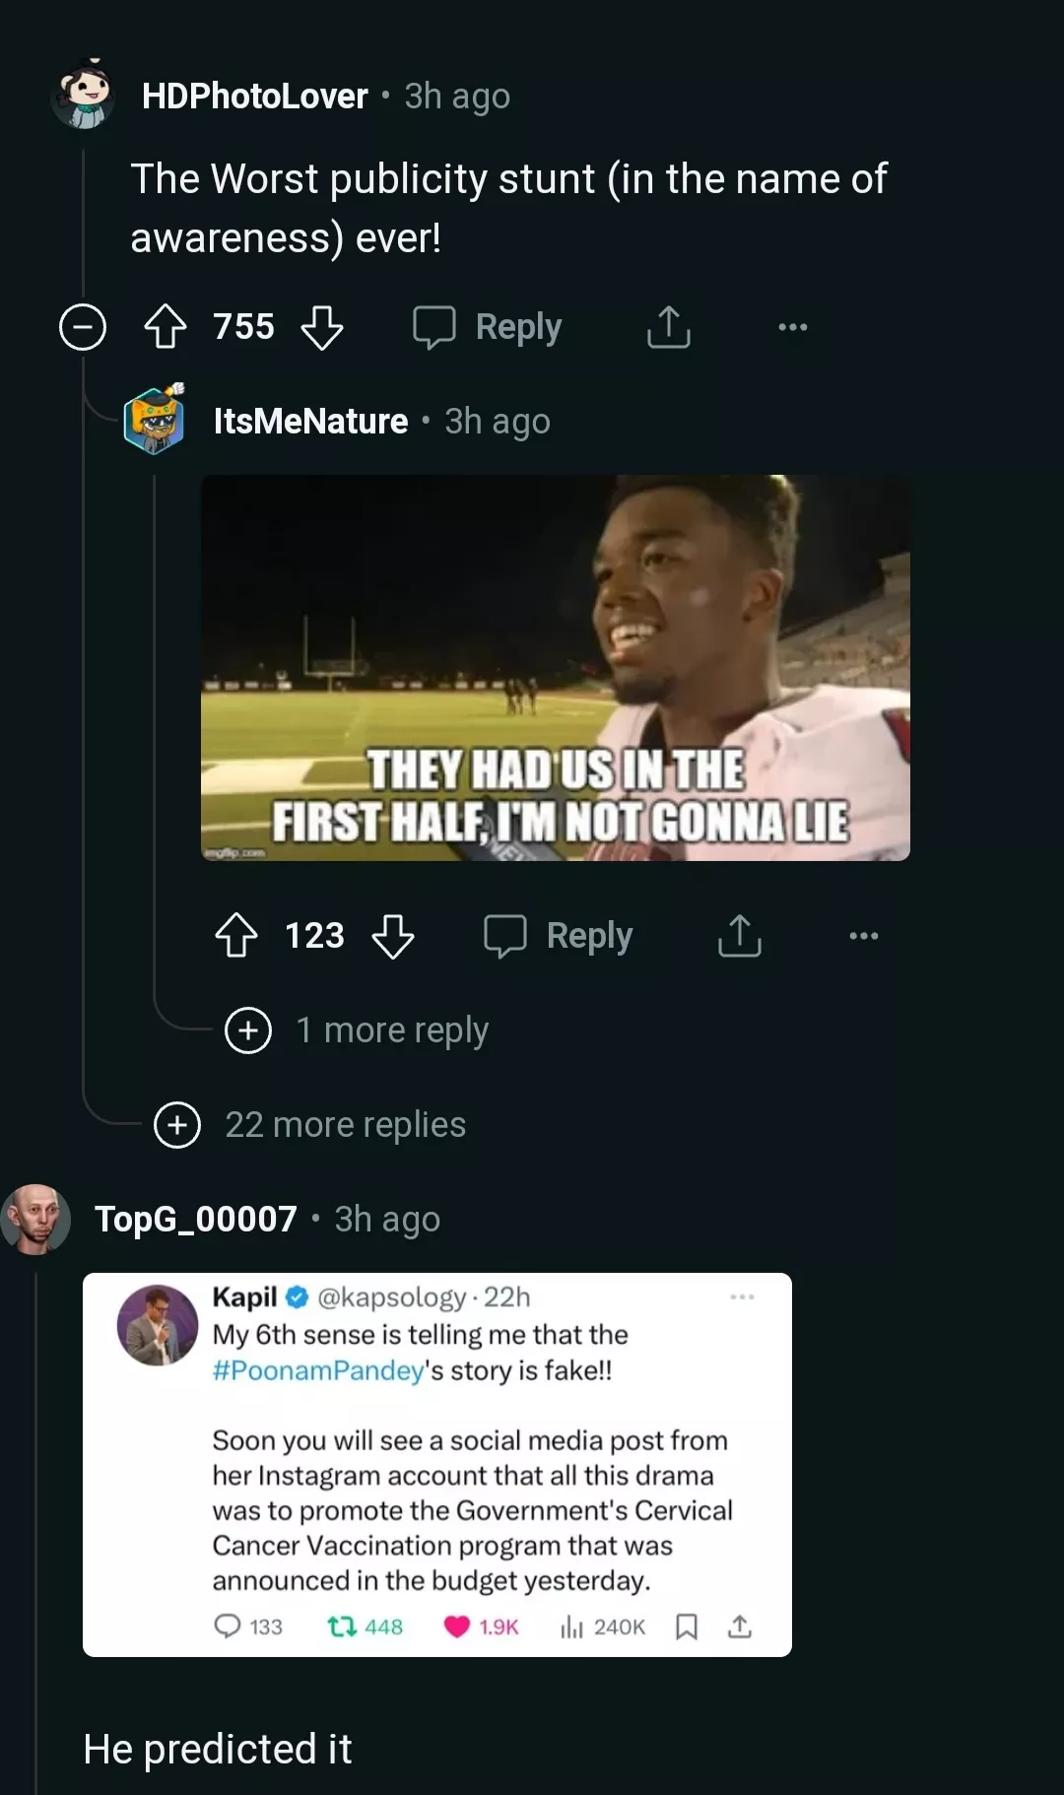
Task: Tap HDPhotoLover's avatar
Action: pyautogui.click(x=84, y=96)
